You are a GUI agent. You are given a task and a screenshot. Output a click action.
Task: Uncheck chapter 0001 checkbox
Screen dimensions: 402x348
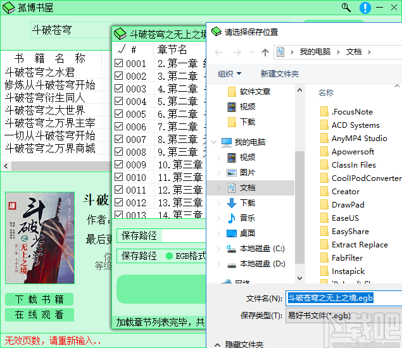(118, 63)
